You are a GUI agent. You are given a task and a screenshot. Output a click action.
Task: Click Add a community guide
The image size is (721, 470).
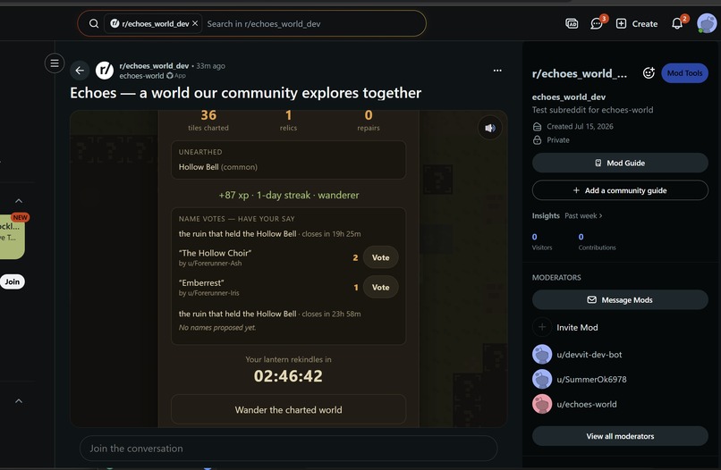click(620, 190)
